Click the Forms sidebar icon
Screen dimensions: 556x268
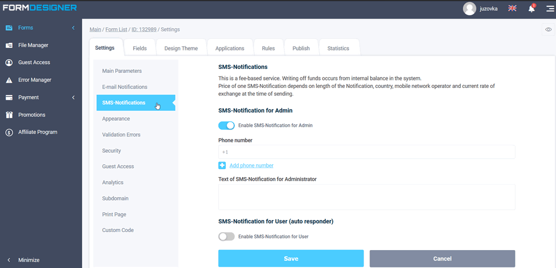pos(9,28)
